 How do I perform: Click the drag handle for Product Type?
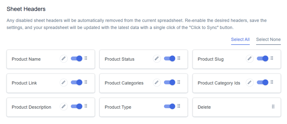[x=179, y=106]
